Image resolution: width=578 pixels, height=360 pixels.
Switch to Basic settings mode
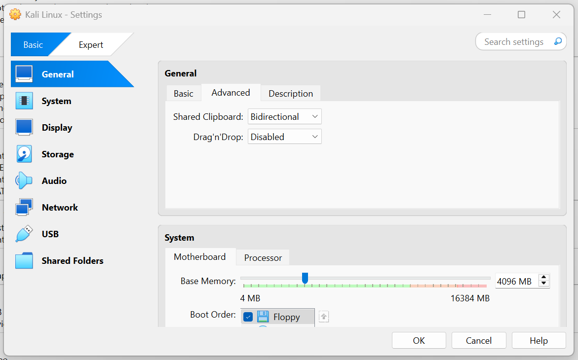click(33, 44)
